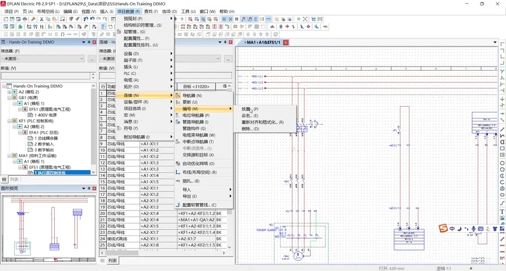The height and width of the screenshot is (271, 506).
Task: Click the grey forward navigation arrow
Action: [182, 19]
